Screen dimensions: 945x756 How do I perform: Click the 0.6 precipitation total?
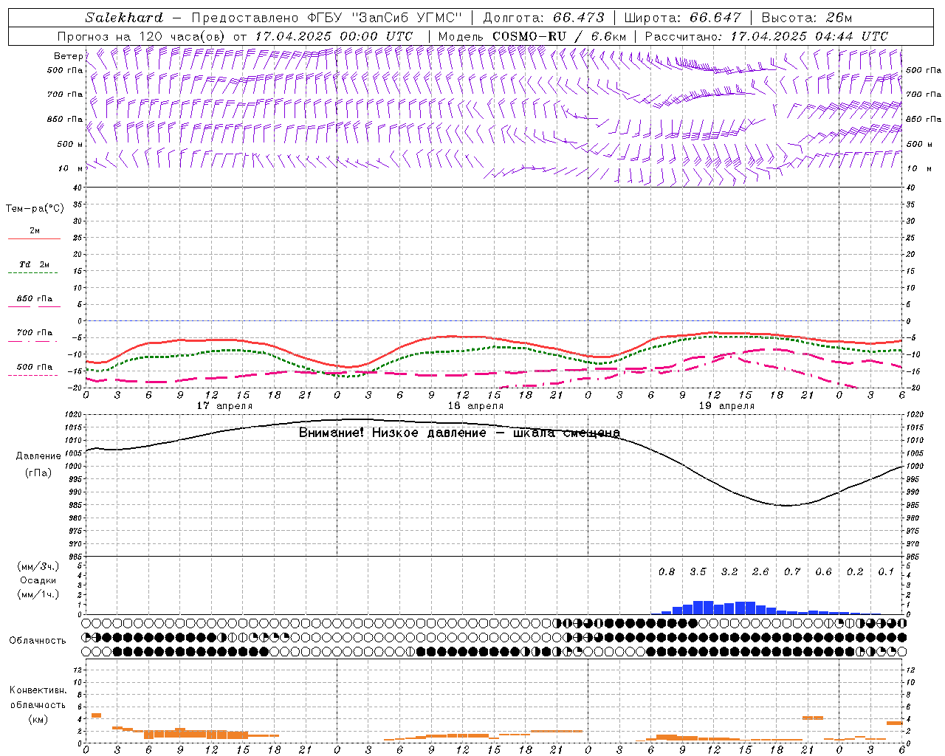[x=823, y=572]
